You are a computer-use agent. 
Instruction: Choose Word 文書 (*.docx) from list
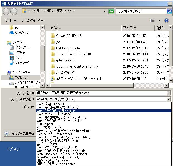50,104
